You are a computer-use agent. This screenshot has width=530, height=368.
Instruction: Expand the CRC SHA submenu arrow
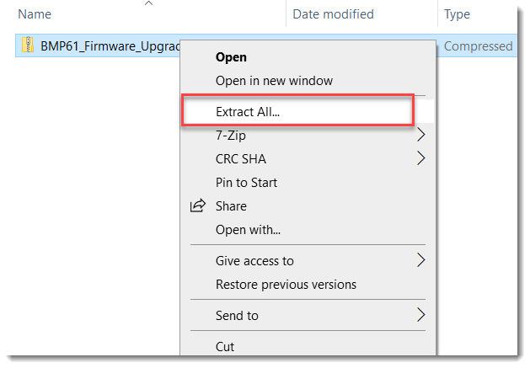421,158
